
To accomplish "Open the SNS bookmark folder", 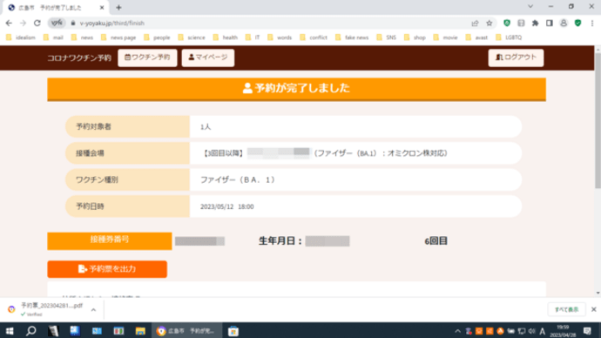I will 387,37.
